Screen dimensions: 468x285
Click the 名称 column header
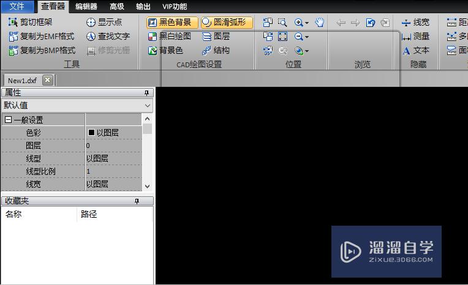pyautogui.click(x=39, y=214)
